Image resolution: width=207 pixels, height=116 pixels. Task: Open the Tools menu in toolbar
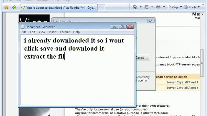coord(192,7)
